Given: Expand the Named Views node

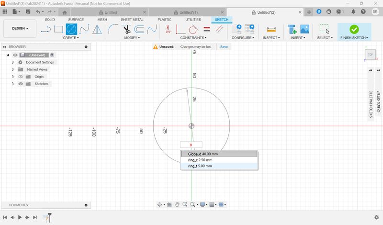Looking at the screenshot, I should [x=13, y=69].
